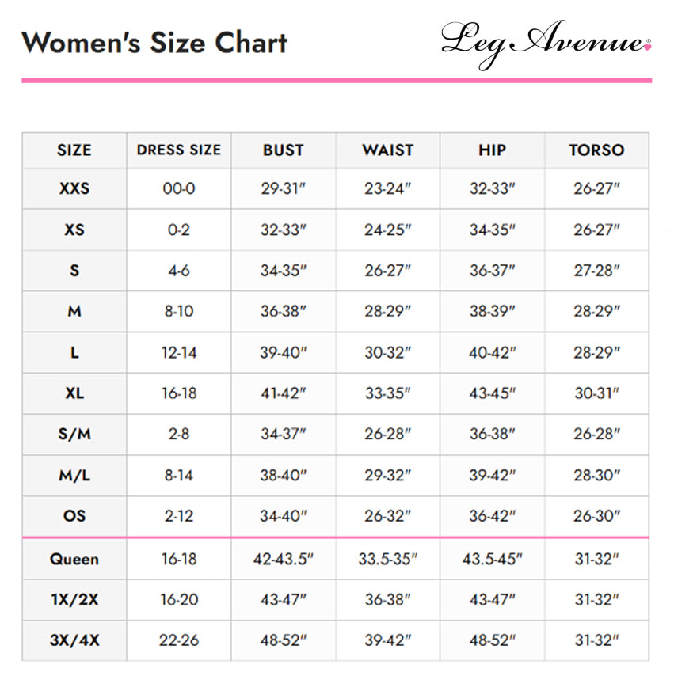This screenshot has width=674, height=687.
Task: Click the 42-43.5" bust measurement cell
Action: 284,559
